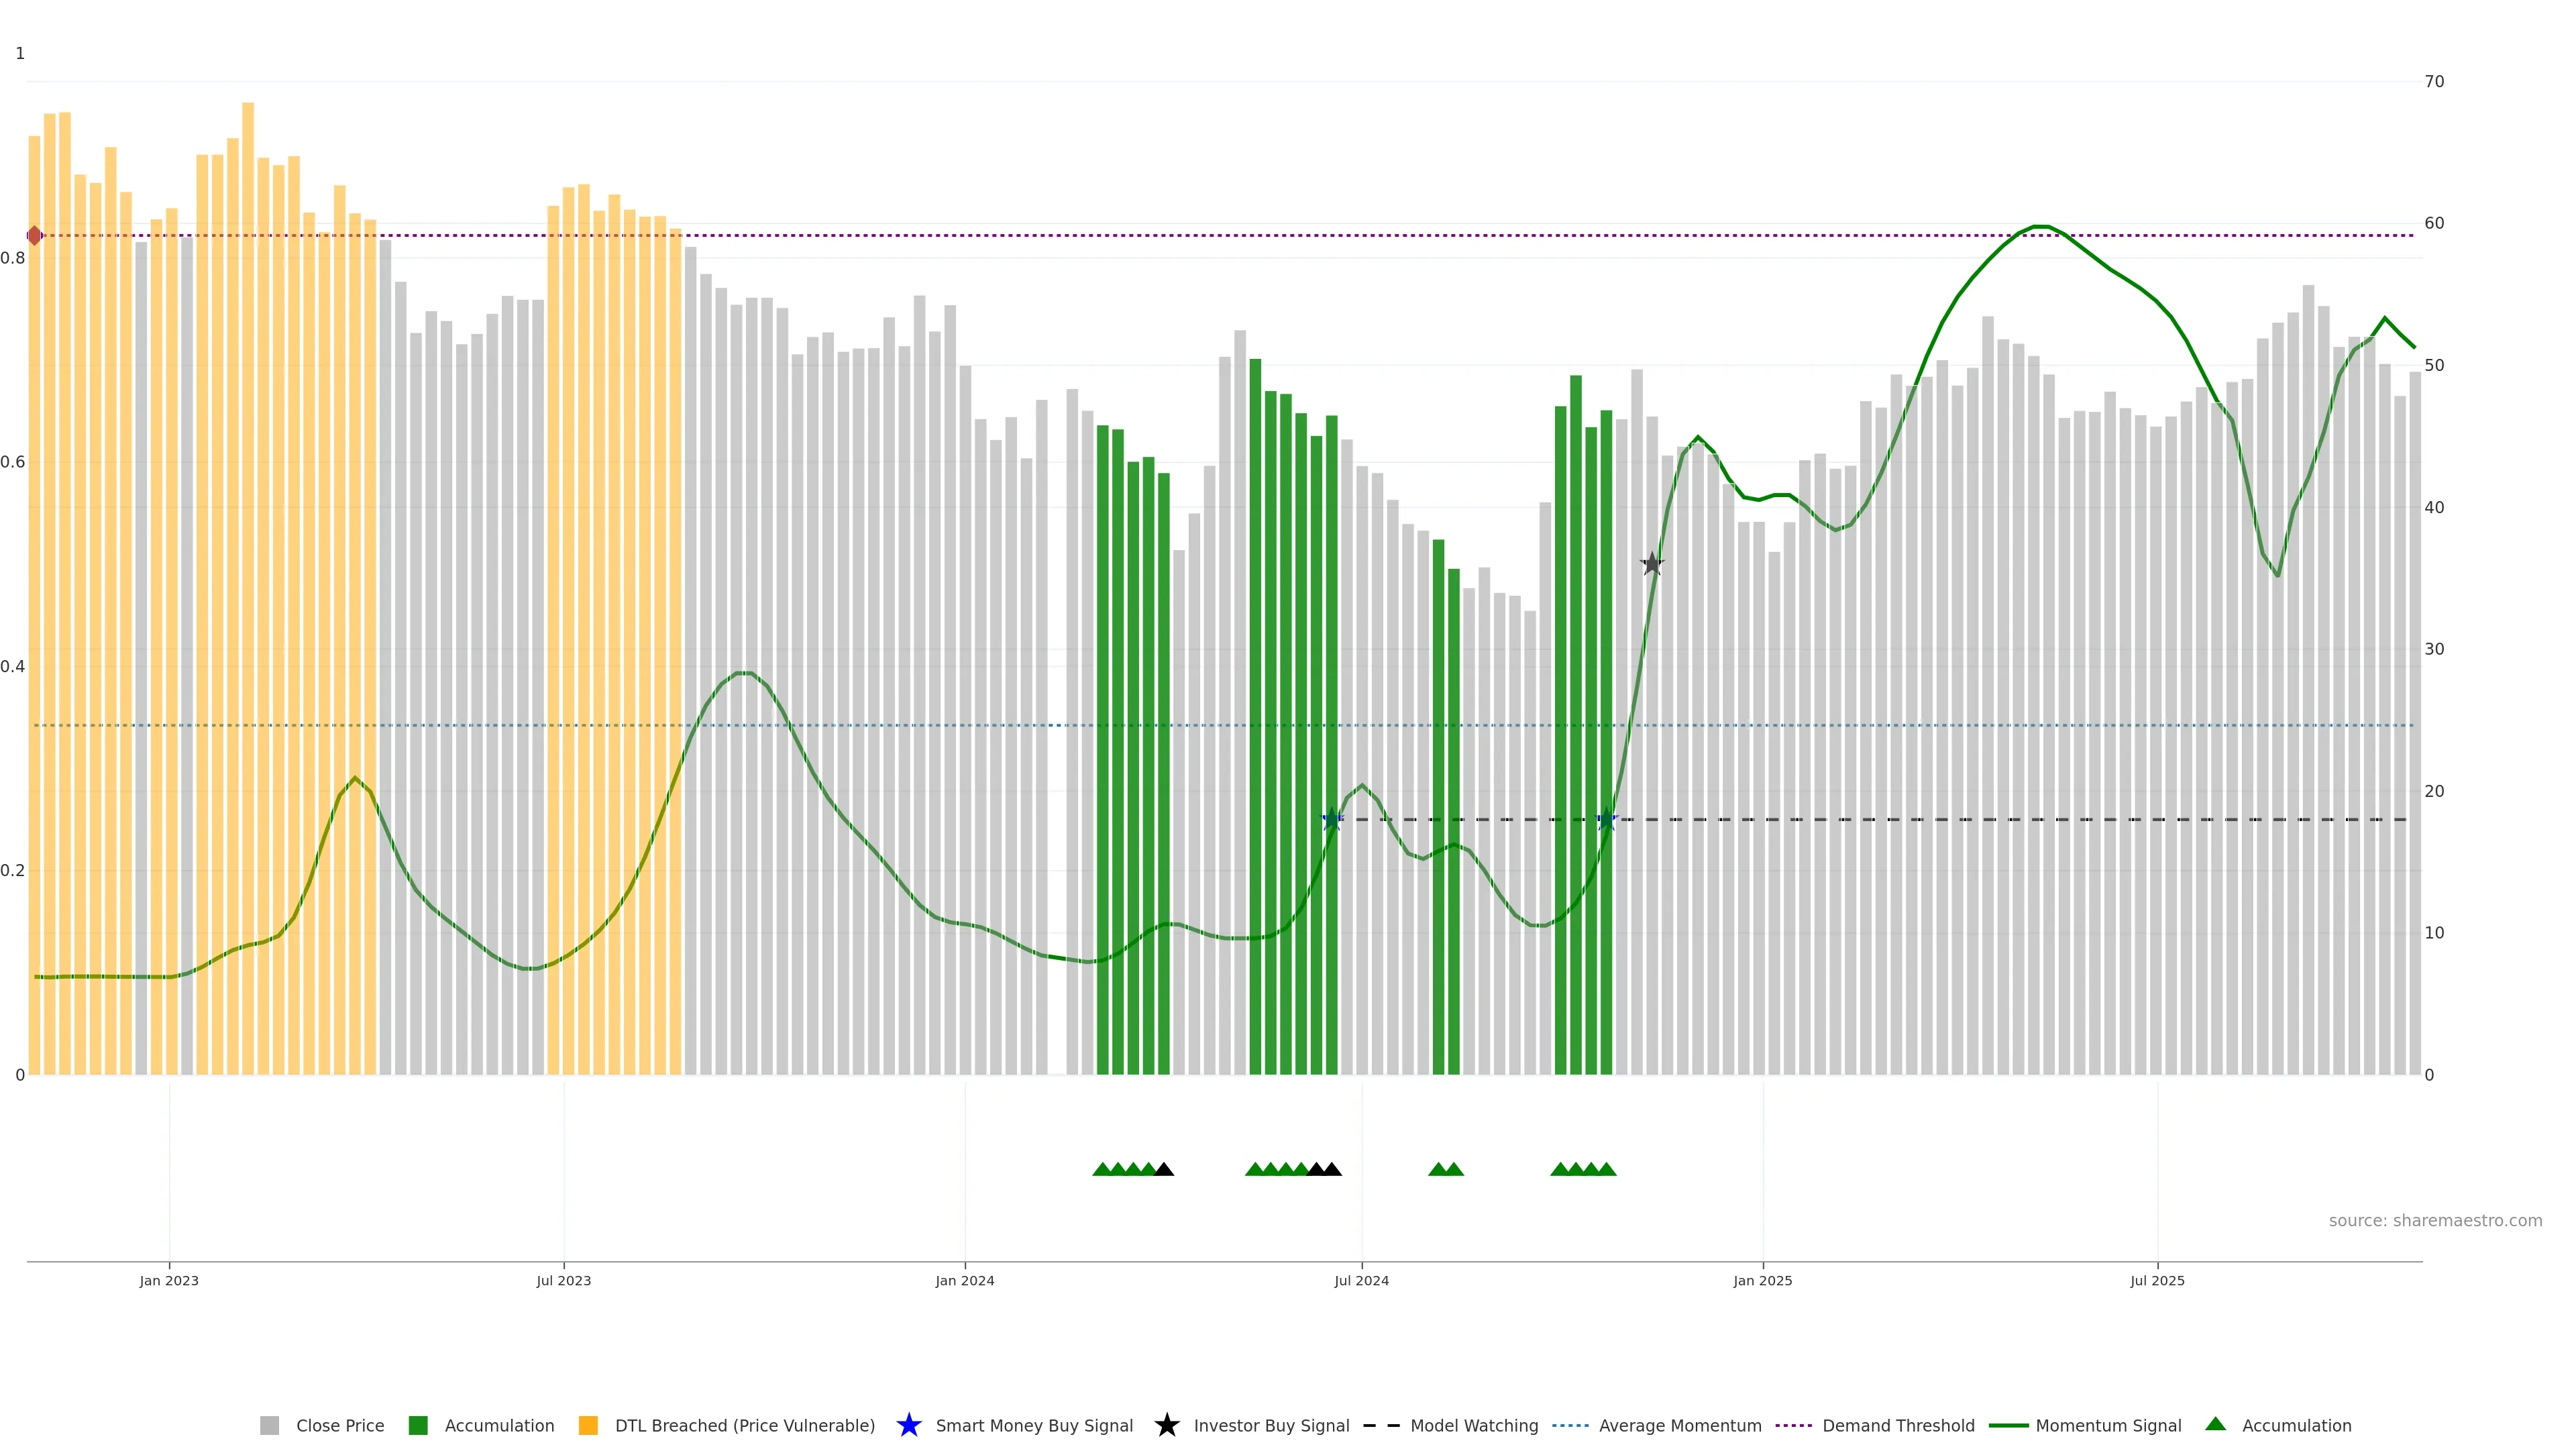Screen dimensions: 2576x1449
Task: Click the orange DTL Breached color swatch
Action: click(x=588, y=1425)
